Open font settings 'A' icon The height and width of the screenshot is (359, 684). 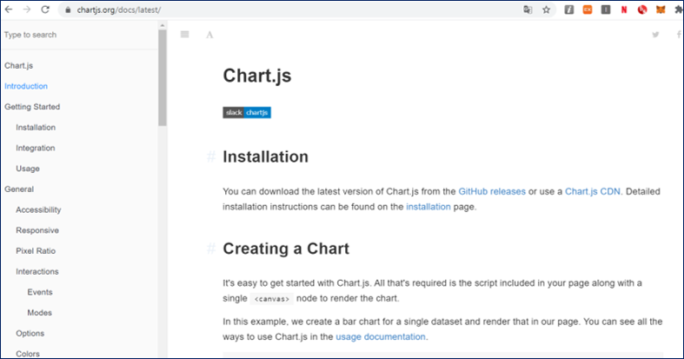pos(209,35)
